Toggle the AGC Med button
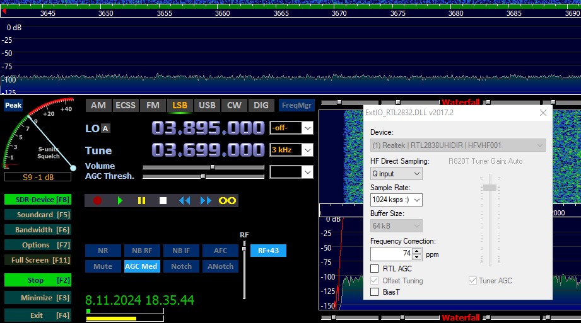Viewport: 581px width, 323px height. [142, 266]
